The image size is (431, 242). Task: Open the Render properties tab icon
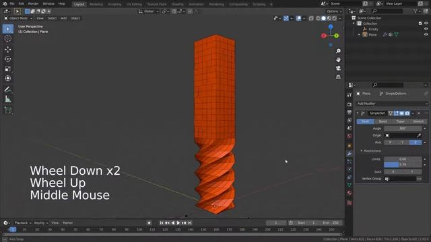click(x=350, y=105)
